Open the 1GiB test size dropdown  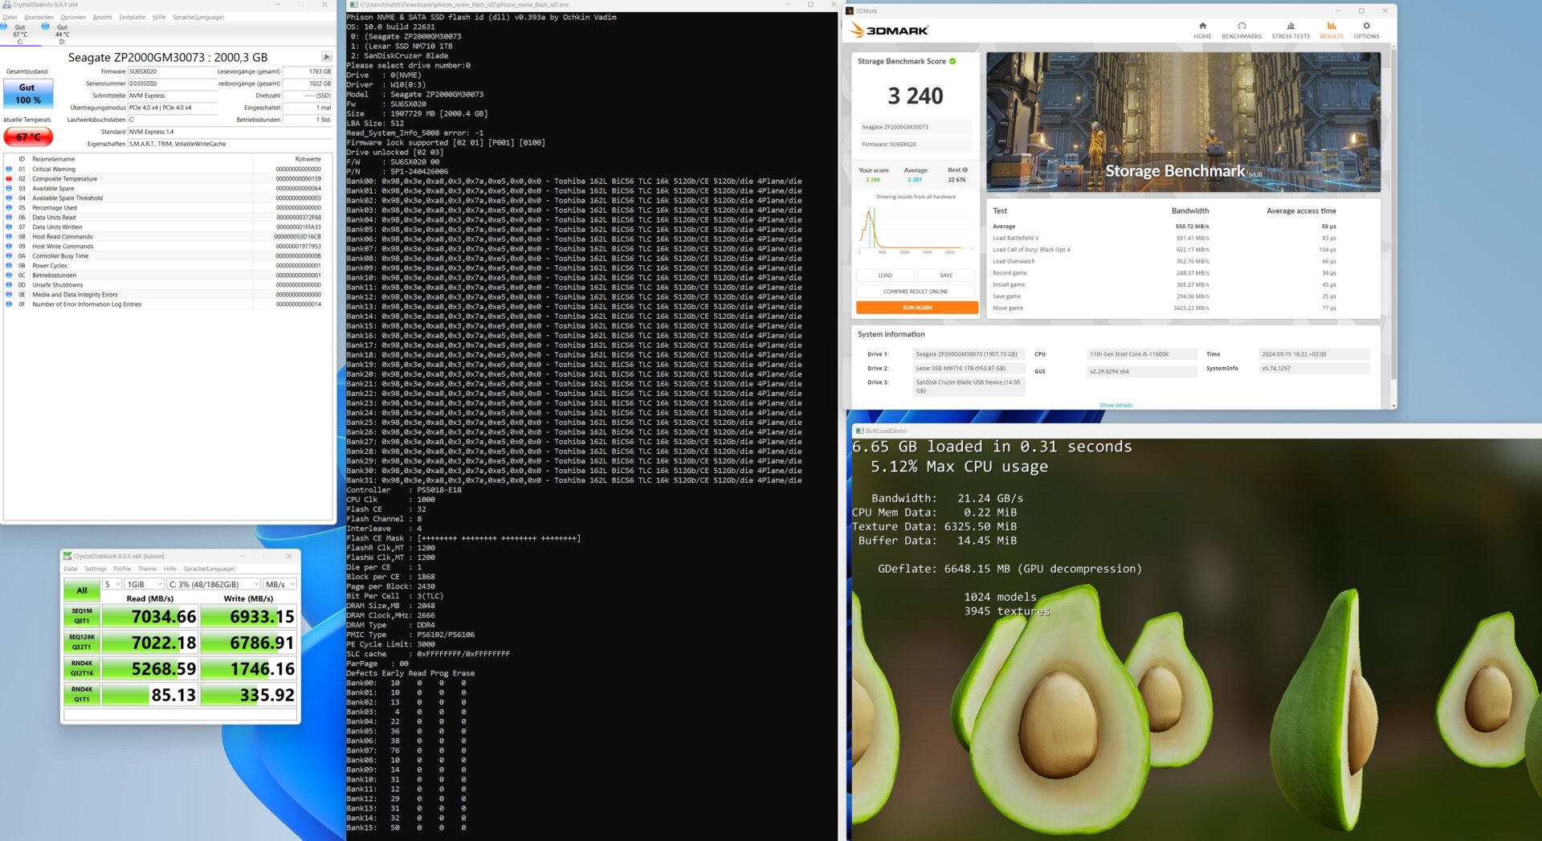[x=145, y=584]
